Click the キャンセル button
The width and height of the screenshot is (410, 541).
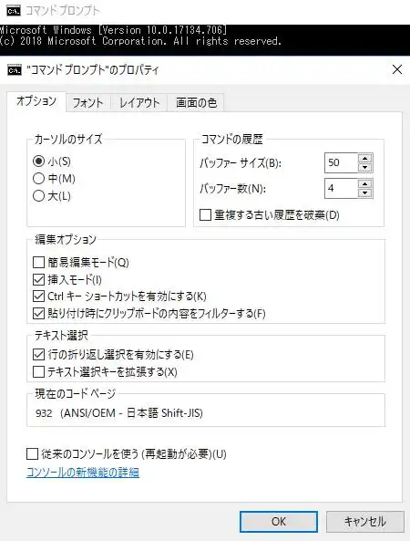click(x=364, y=521)
